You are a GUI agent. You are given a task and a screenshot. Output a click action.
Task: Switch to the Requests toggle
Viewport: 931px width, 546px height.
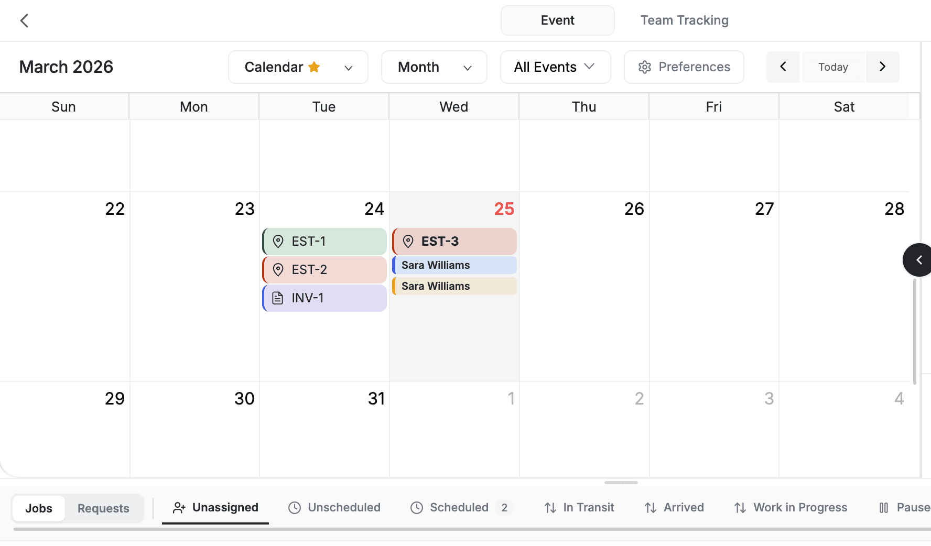click(x=103, y=508)
